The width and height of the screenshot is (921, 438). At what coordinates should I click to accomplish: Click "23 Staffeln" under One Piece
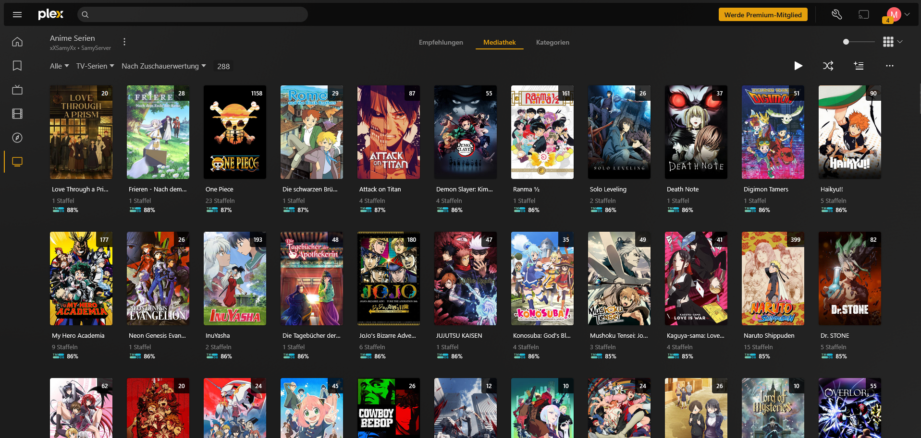[220, 201]
